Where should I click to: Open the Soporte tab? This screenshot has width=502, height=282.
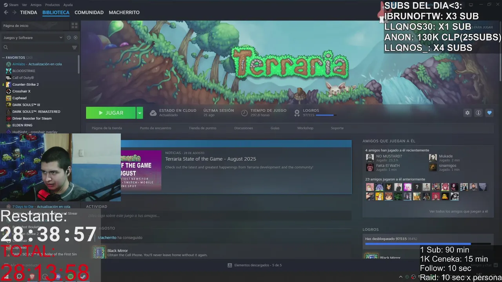click(x=337, y=128)
